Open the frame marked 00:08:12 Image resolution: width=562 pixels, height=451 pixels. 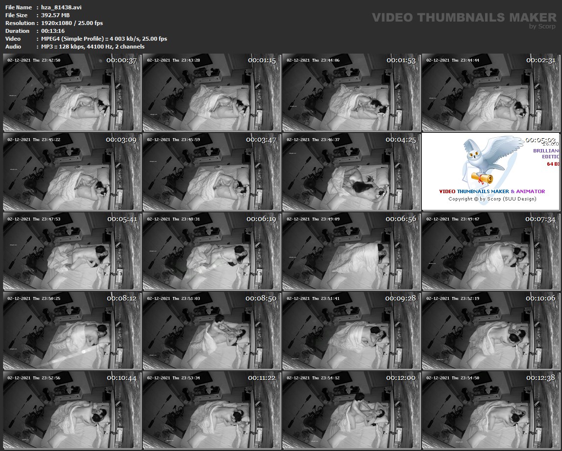72,330
